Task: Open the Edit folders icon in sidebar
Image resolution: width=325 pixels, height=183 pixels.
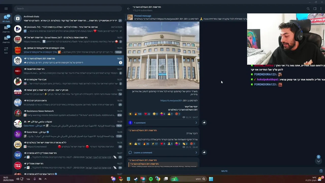Action: coord(6,50)
